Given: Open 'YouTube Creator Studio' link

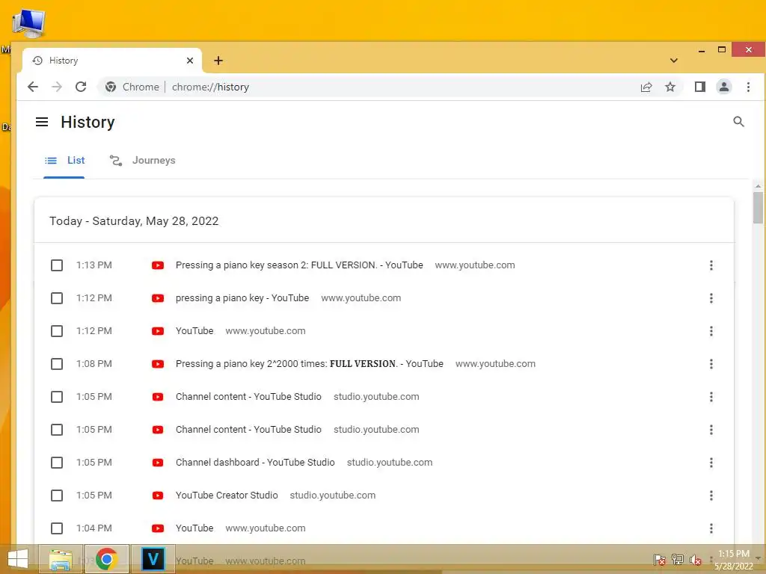Looking at the screenshot, I should (227, 496).
